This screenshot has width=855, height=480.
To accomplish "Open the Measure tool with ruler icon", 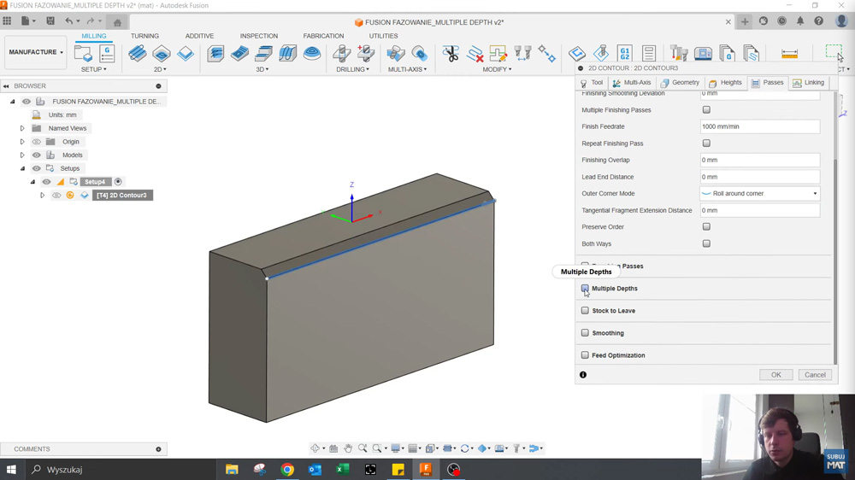I will (789, 54).
